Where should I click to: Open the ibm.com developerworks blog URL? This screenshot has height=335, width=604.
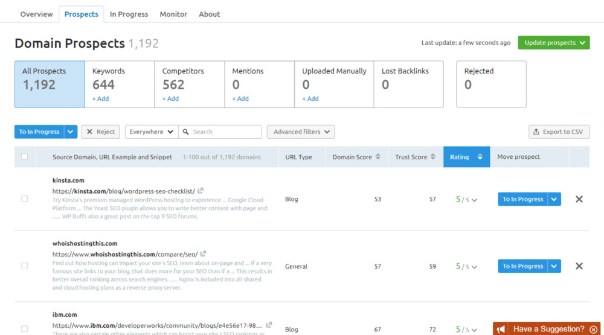click(x=157, y=325)
